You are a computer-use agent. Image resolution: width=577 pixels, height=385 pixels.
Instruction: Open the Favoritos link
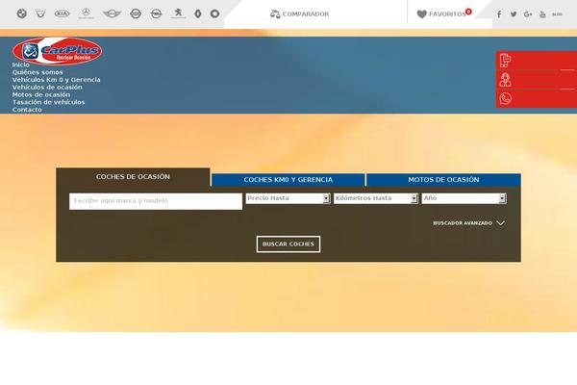[x=447, y=14]
